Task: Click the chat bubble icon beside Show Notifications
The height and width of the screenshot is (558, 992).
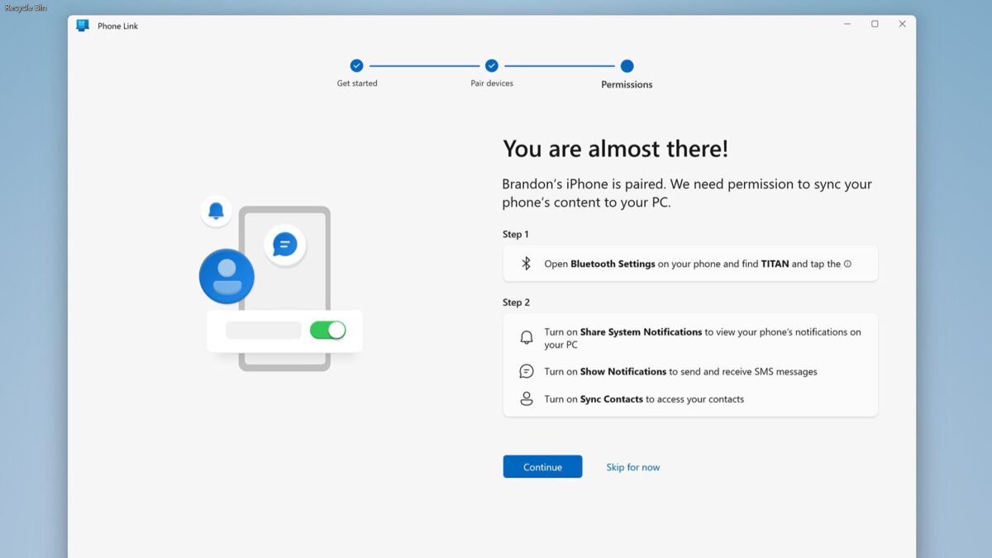Action: (527, 371)
